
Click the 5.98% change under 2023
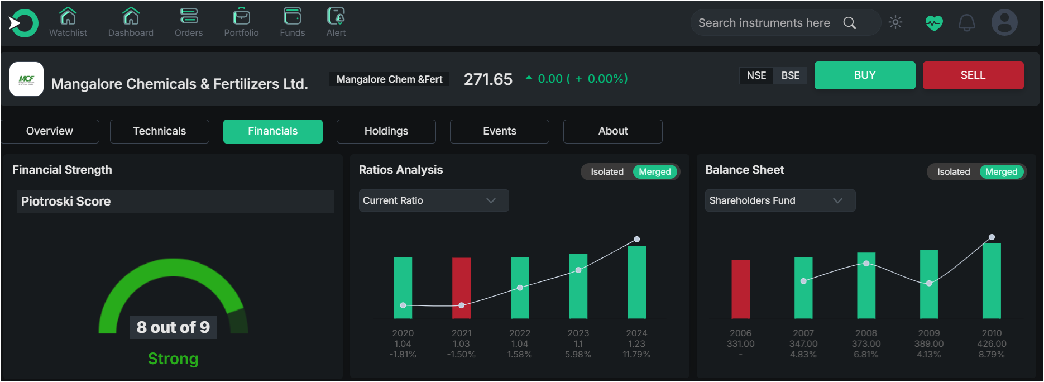tap(578, 355)
